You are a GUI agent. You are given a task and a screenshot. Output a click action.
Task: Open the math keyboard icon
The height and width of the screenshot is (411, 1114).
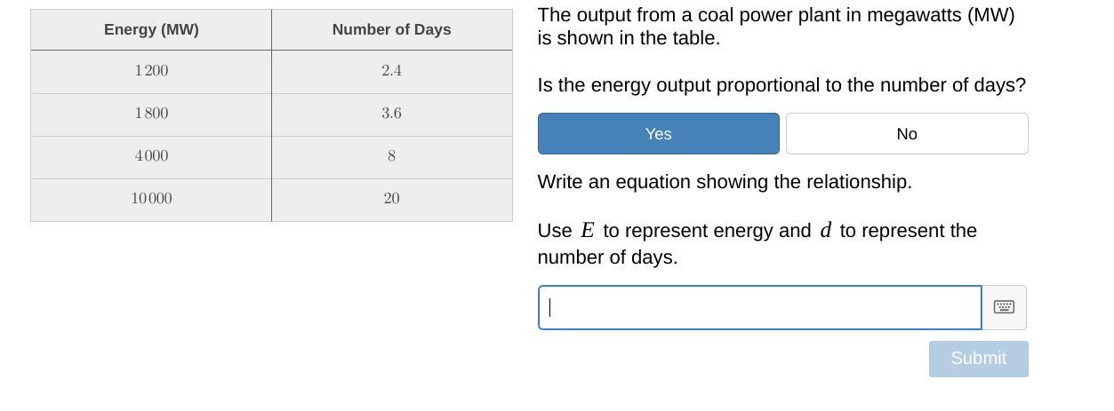coord(1004,307)
